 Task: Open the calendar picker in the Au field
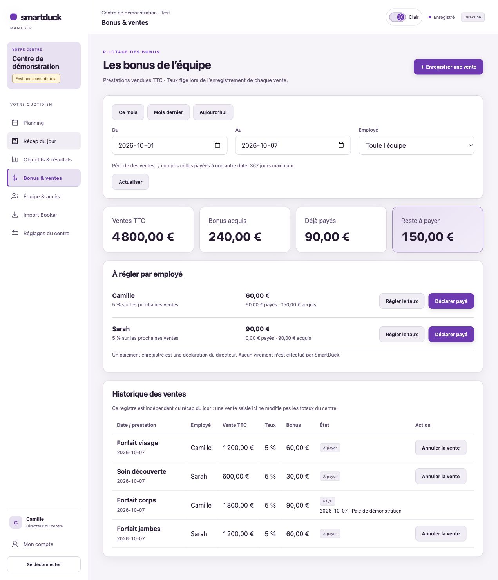point(341,145)
